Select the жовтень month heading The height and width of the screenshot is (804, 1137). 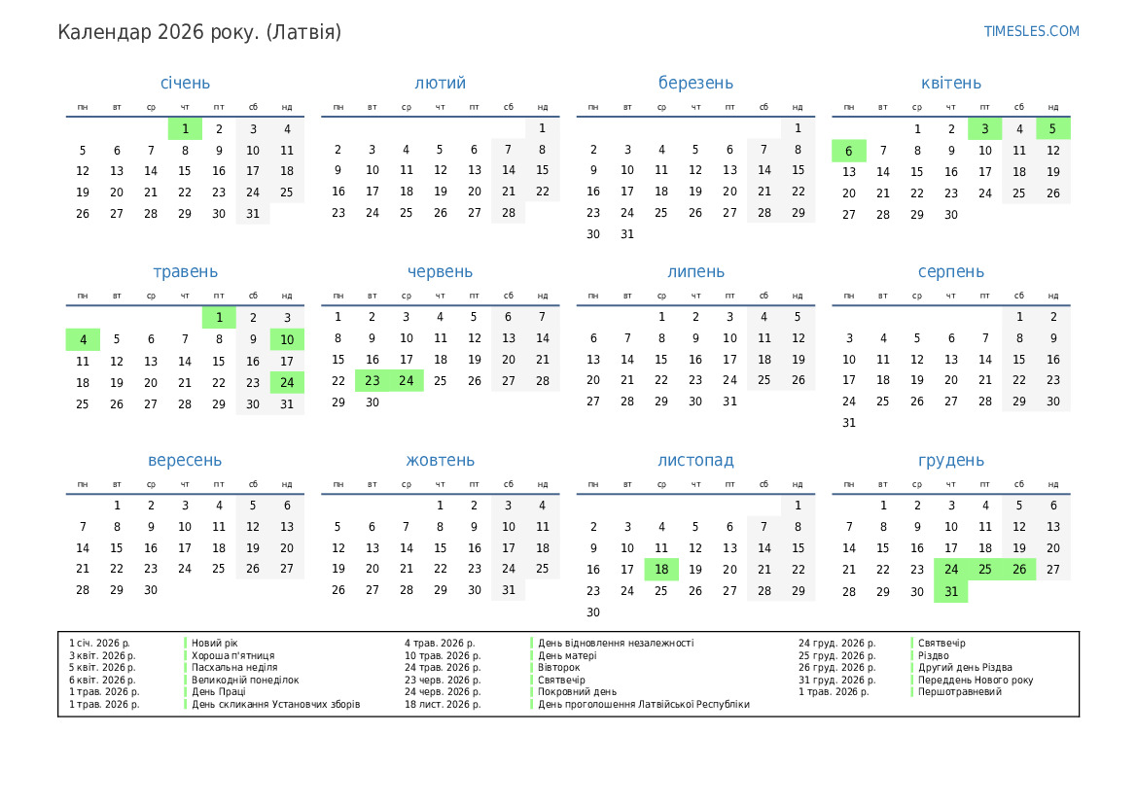pyautogui.click(x=441, y=461)
